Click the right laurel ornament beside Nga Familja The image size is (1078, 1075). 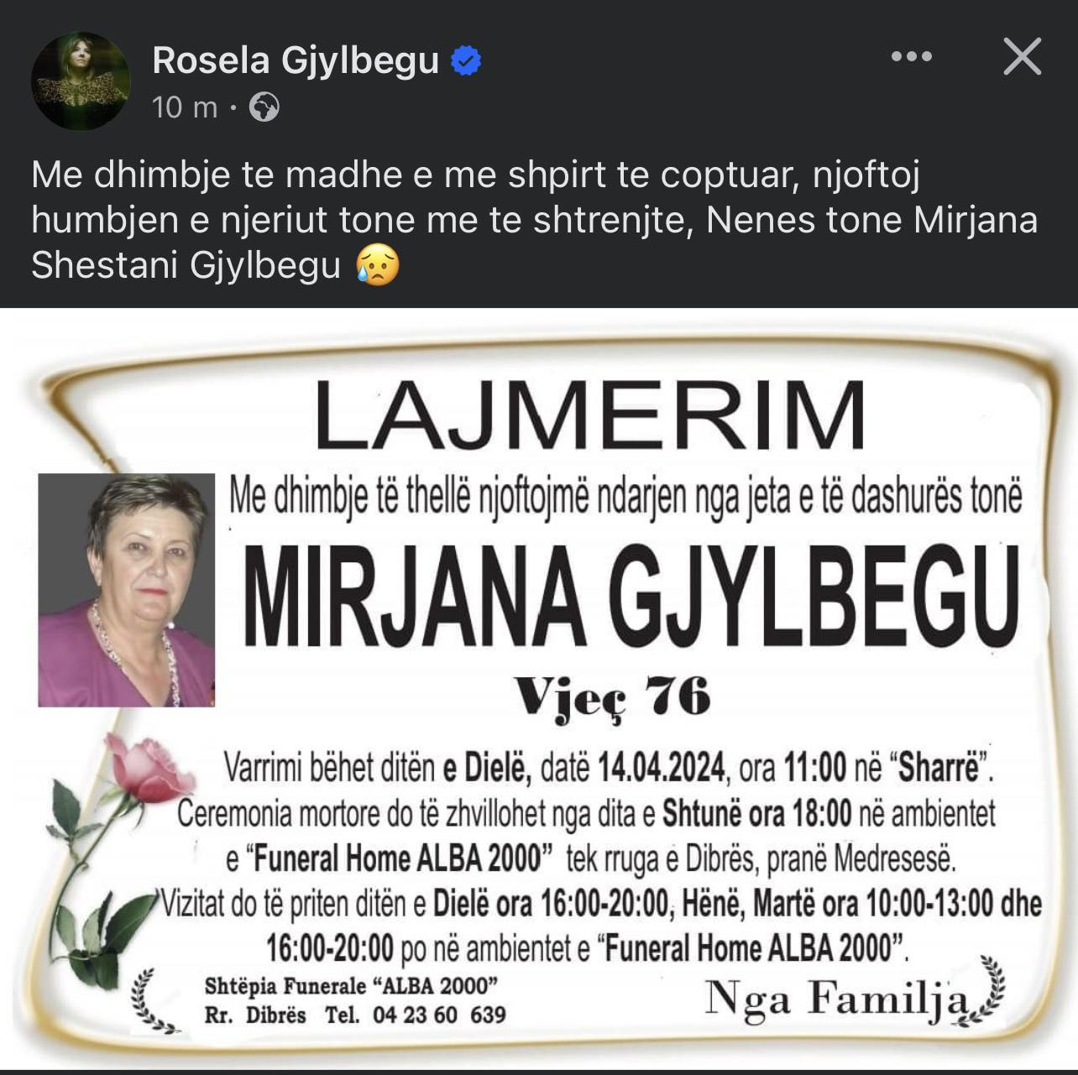coord(986,989)
